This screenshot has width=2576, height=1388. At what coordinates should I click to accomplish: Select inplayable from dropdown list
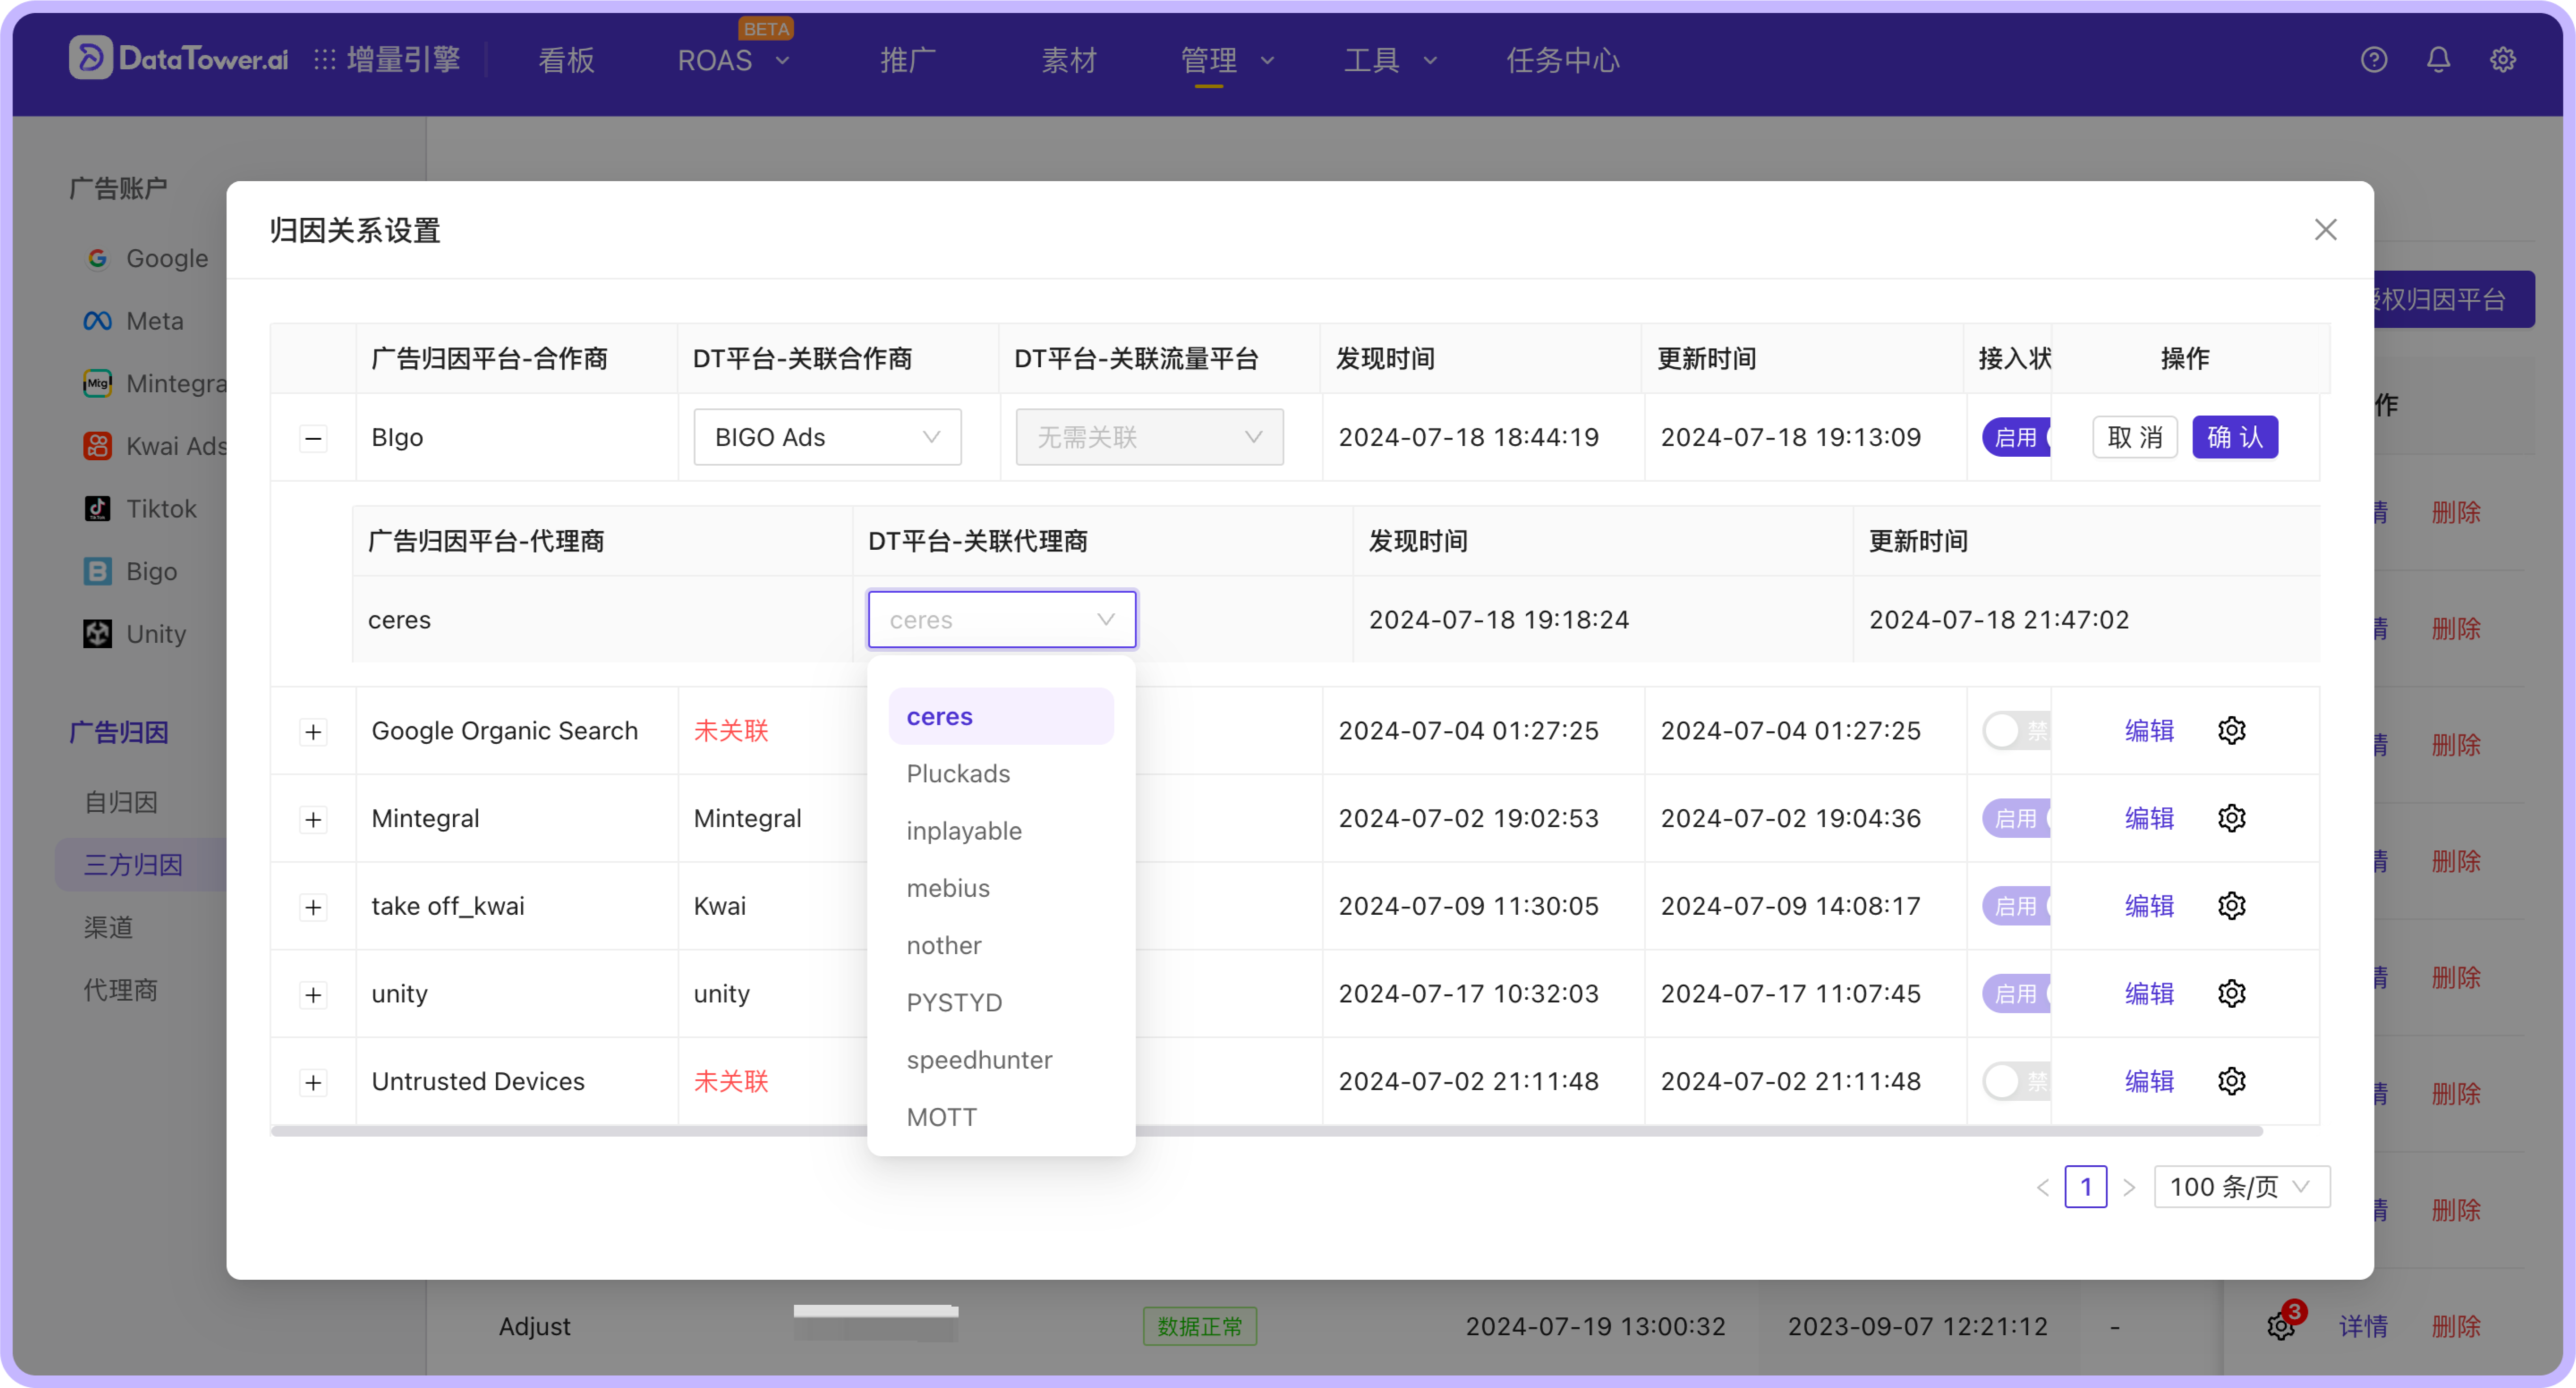1000,831
